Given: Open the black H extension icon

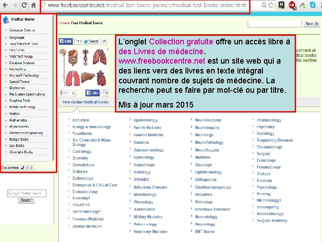Looking at the screenshot, I should [281, 5].
